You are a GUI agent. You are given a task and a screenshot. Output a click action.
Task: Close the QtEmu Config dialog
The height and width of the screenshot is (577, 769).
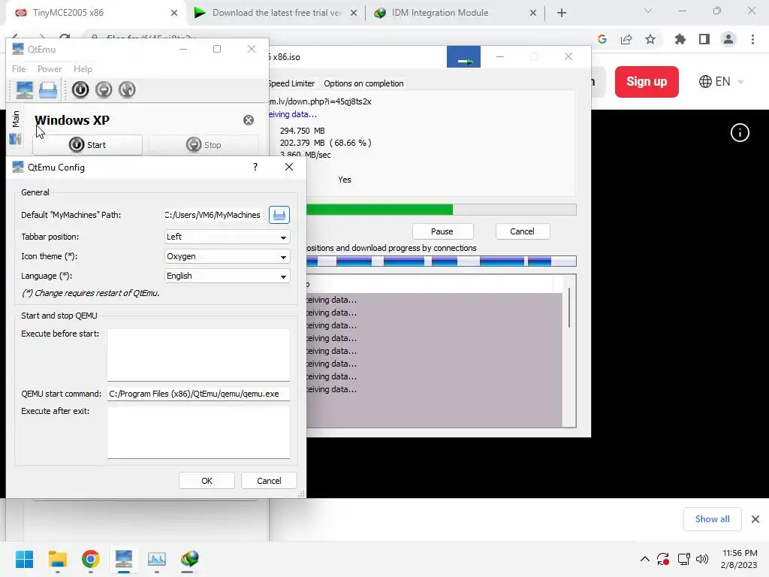tap(289, 167)
